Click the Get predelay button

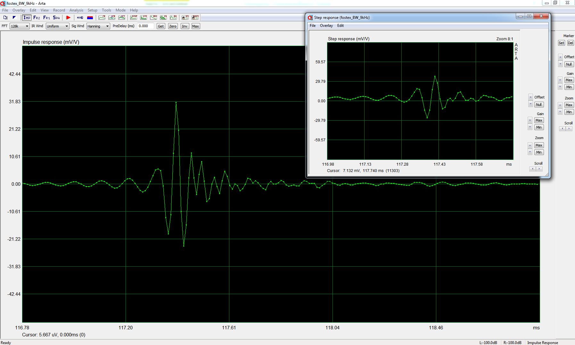point(161,26)
